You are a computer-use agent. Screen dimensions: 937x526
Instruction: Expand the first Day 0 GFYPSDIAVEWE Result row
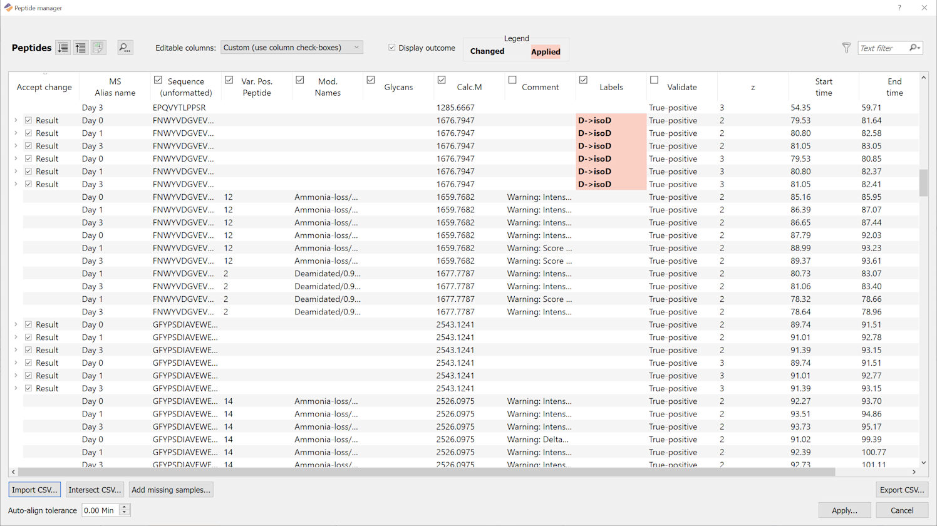[16, 324]
